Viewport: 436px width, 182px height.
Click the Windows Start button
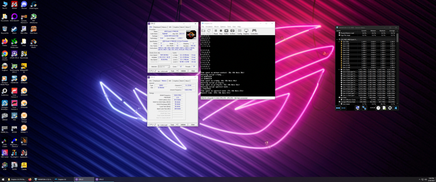click(x=3, y=179)
